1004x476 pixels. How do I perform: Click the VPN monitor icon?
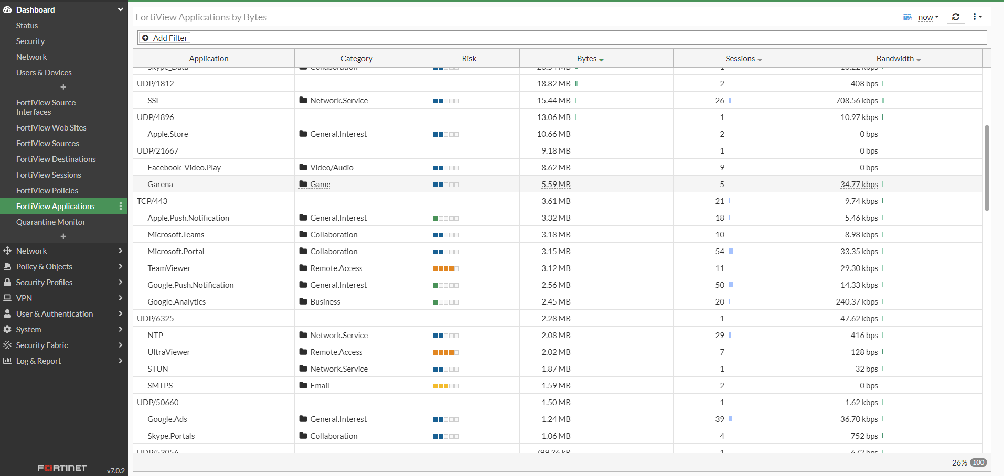tap(7, 298)
